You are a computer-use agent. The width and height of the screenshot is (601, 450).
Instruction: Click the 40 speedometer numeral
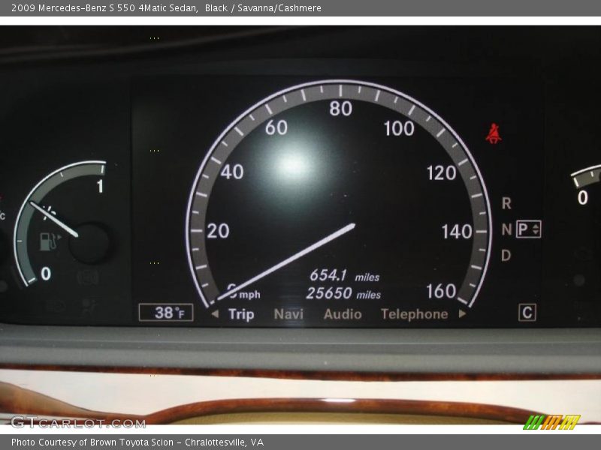[232, 172]
